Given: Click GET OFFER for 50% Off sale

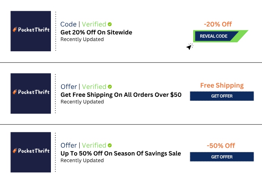Looking at the screenshot, I should click(222, 157).
